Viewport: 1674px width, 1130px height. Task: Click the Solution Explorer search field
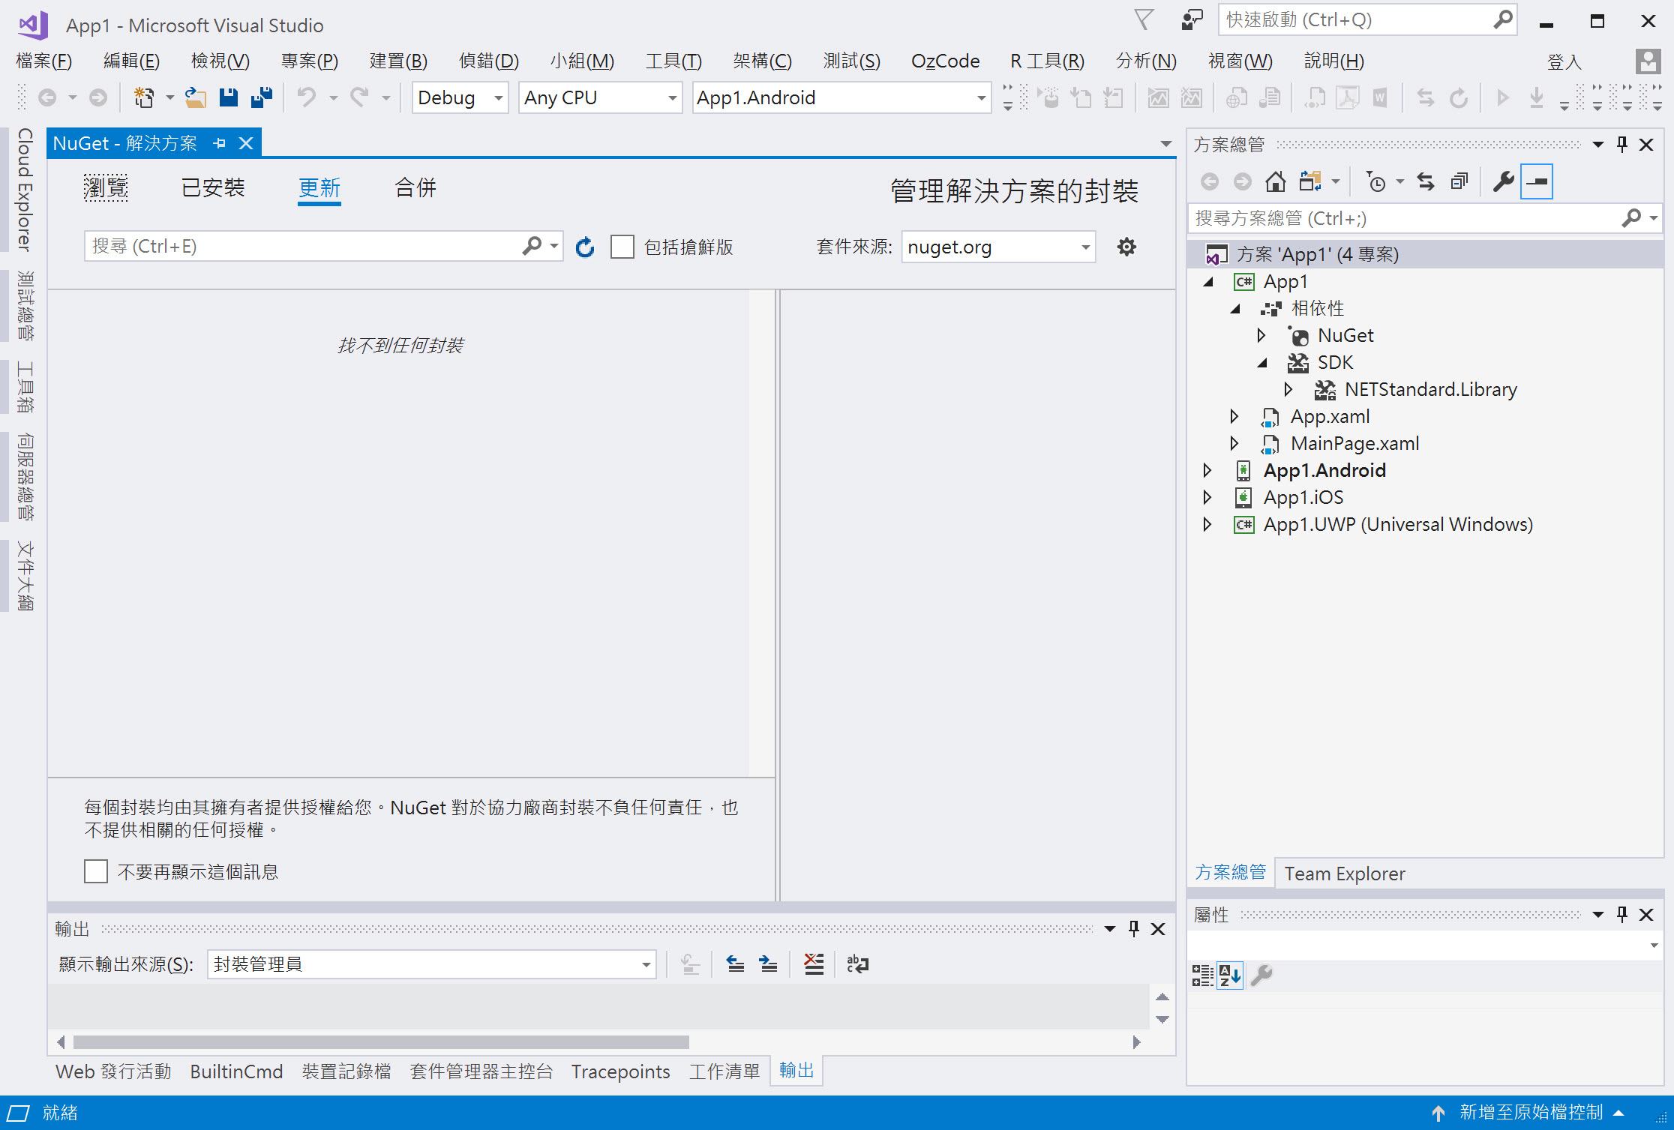tap(1404, 218)
